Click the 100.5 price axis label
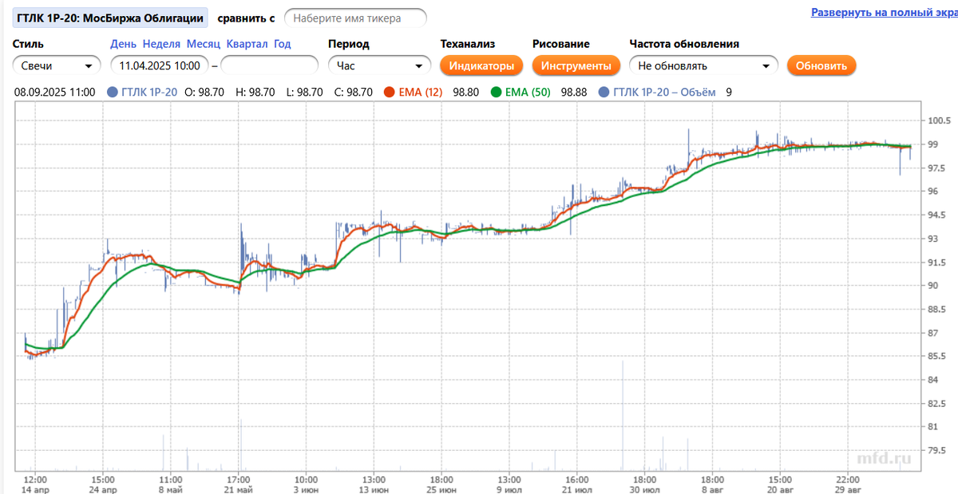The width and height of the screenshot is (958, 494). click(x=939, y=121)
